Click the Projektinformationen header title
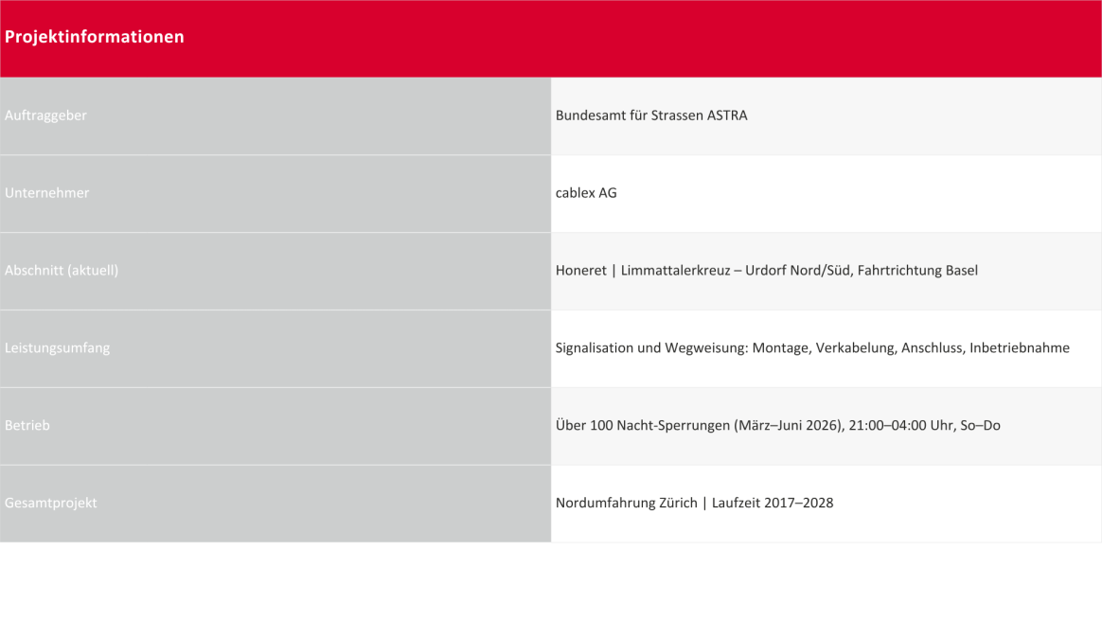 pyautogui.click(x=94, y=37)
